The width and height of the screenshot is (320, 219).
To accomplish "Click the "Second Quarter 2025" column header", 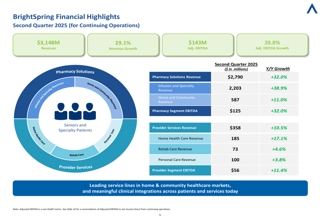I will point(236,64).
